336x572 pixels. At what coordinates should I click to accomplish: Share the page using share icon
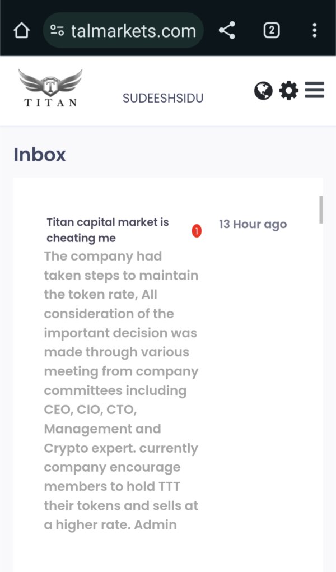click(x=227, y=30)
